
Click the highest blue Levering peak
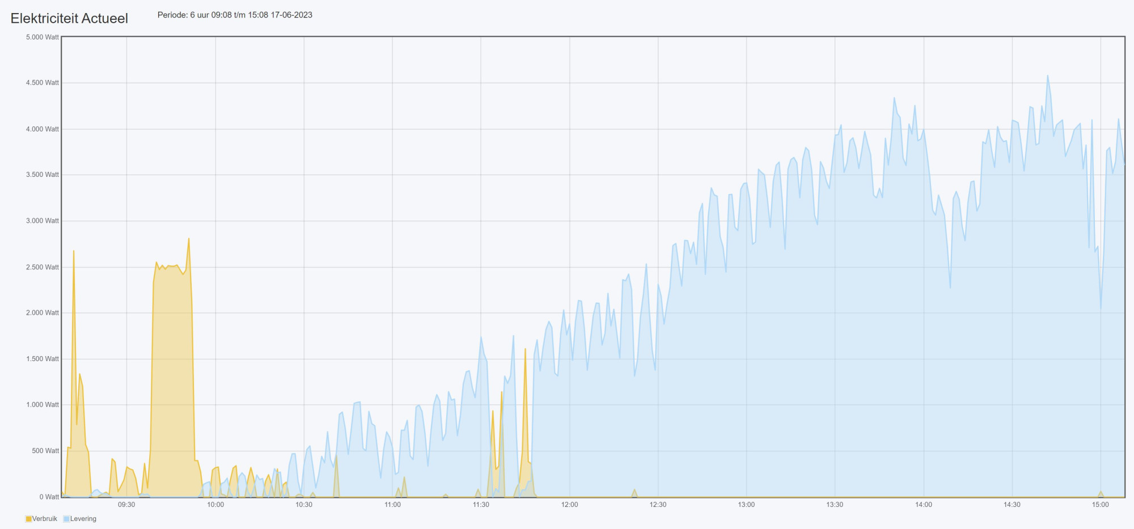(x=1047, y=77)
